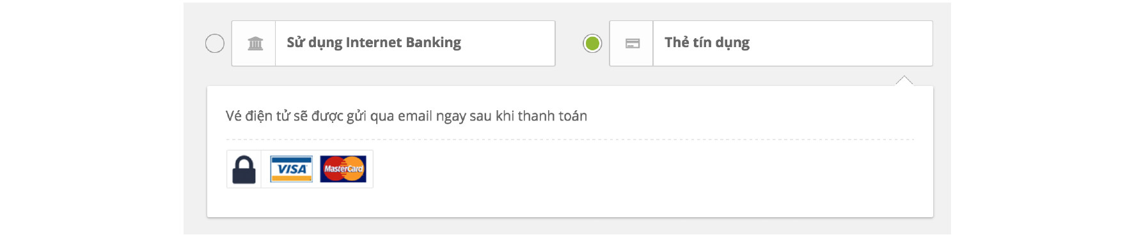Image resolution: width=1134 pixels, height=237 pixels.
Task: Click the green dot inside selected radio
Action: tap(592, 43)
